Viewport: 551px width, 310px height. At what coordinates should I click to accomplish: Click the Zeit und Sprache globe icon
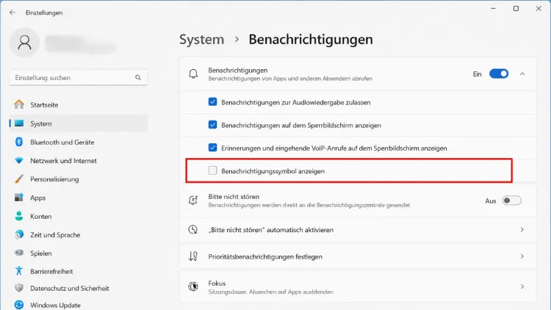tap(19, 234)
